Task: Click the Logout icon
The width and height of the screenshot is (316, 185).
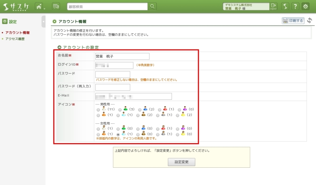Action: click(x=273, y=6)
